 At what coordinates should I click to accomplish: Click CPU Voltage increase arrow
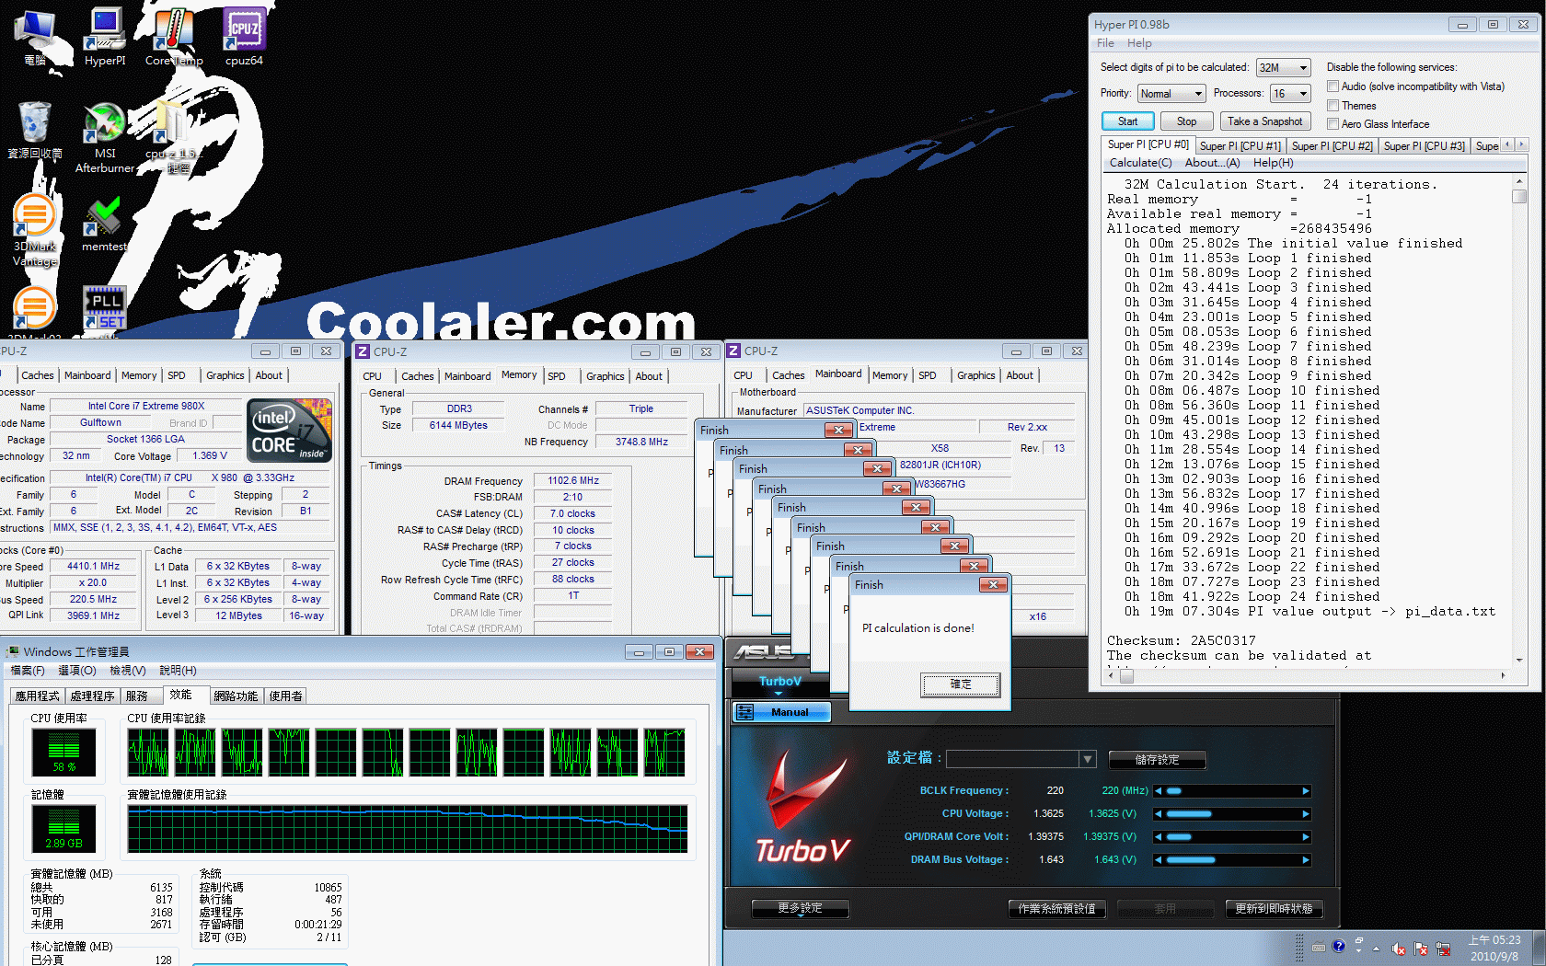(1306, 814)
